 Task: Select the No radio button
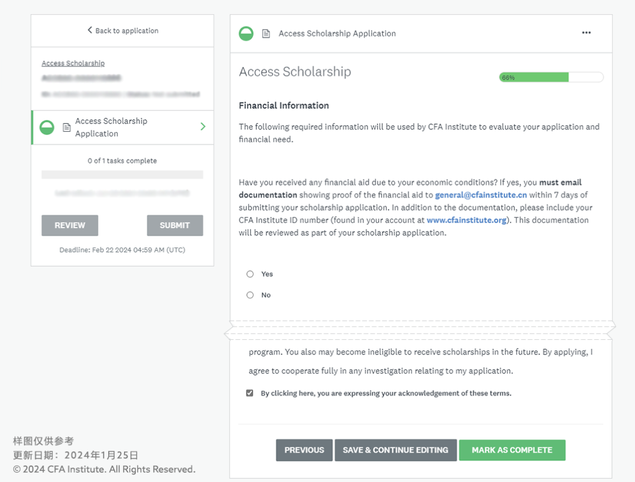click(250, 295)
